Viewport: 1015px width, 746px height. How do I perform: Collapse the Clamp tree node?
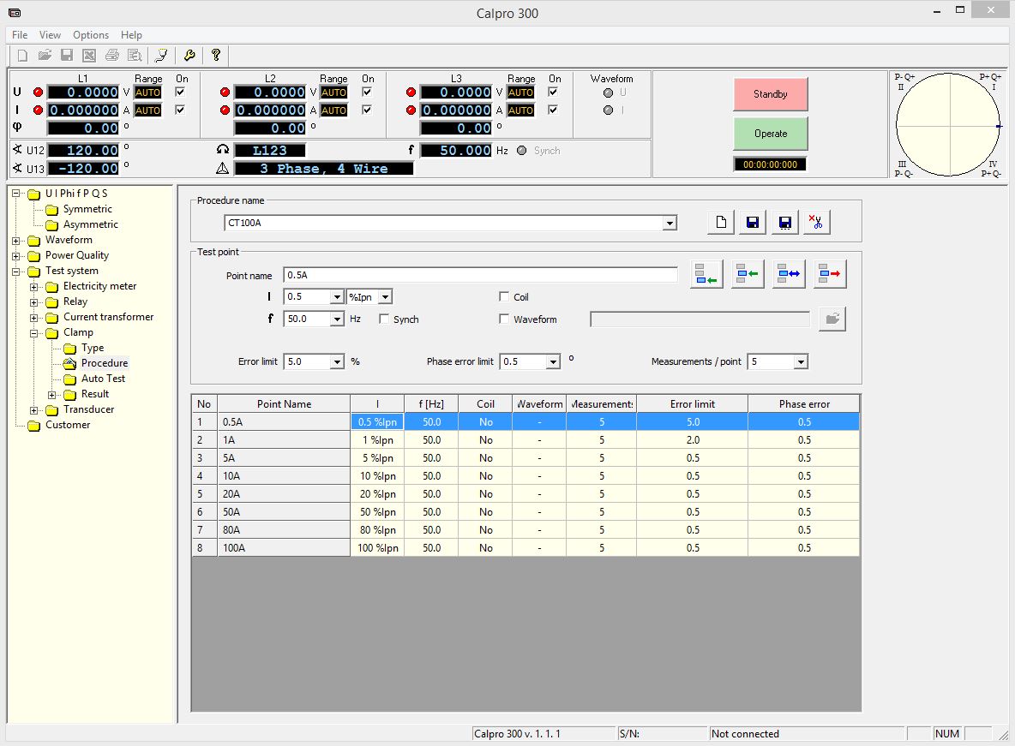tap(34, 333)
